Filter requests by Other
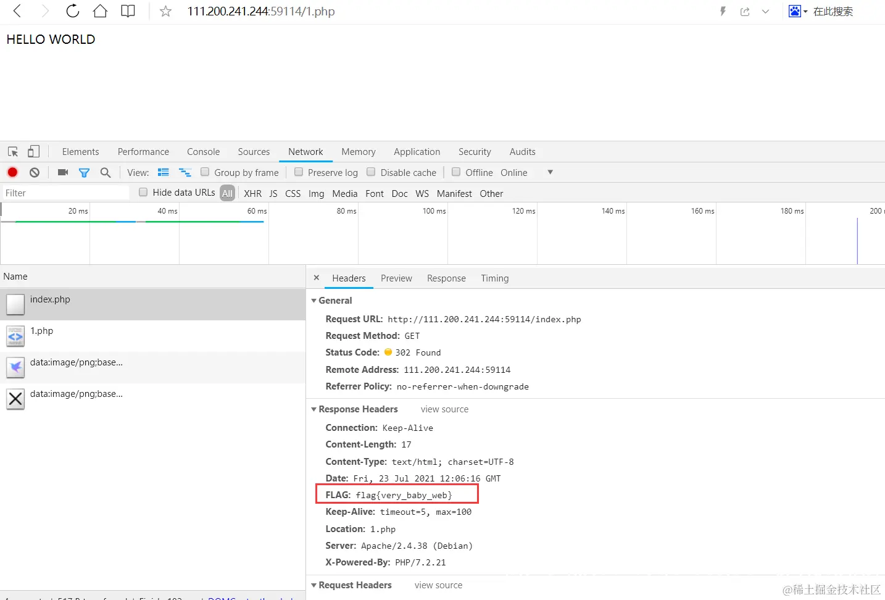Screen dimensions: 885x600 (491, 194)
